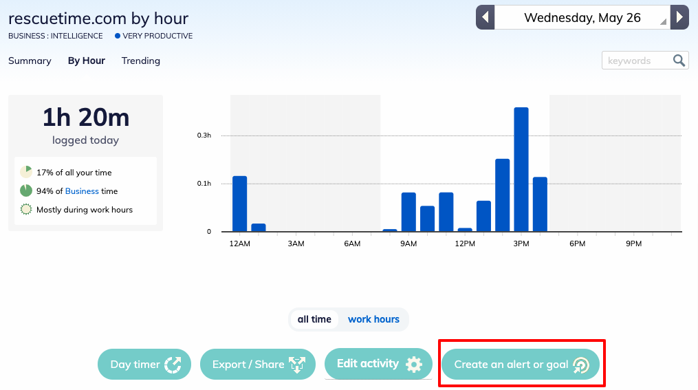The height and width of the screenshot is (390, 698).
Task: Go to the previous day using the left arrow
Action: click(x=486, y=17)
